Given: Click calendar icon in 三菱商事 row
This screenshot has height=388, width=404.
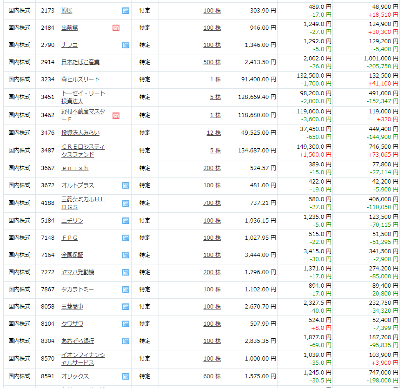Looking at the screenshot, I should pos(126,307).
